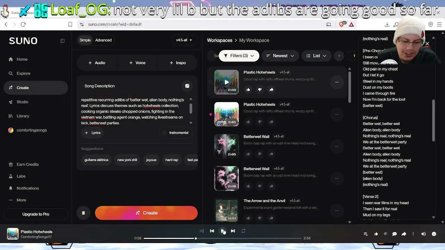Open the List view dropdown
This screenshot has width=445, height=250.
pyautogui.click(x=316, y=56)
